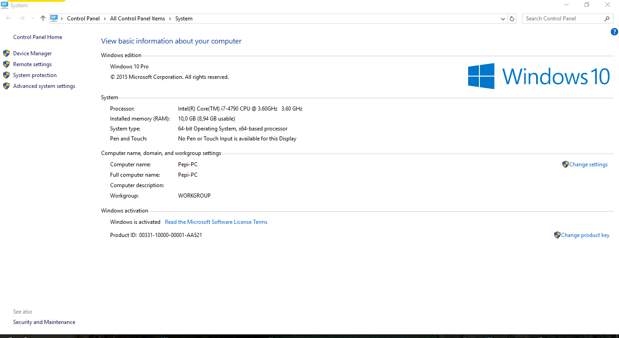This screenshot has width=619, height=338.
Task: Expand the chevron before Control Panel breadcrumb
Action: pos(62,19)
